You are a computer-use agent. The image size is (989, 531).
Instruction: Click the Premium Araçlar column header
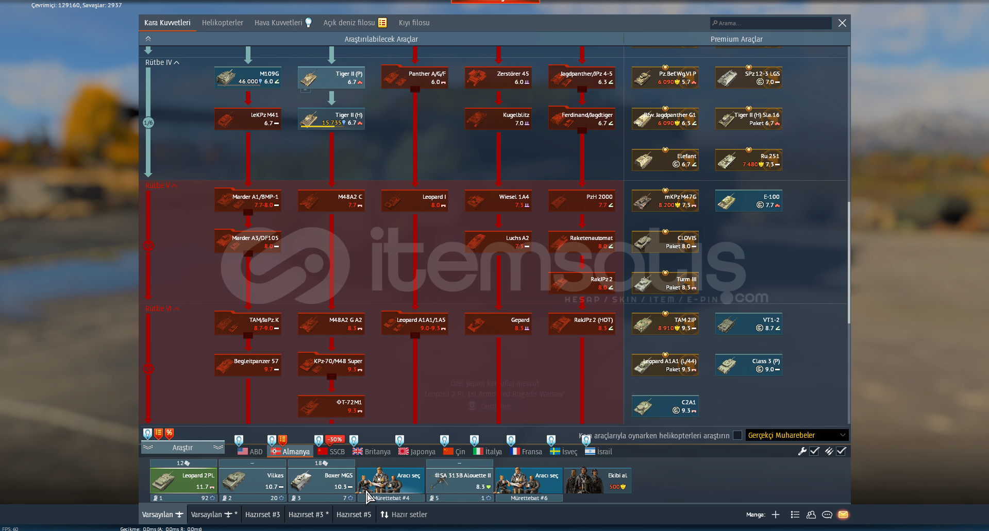click(x=736, y=39)
